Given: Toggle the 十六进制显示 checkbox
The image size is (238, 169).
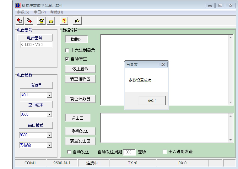Looking at the screenshot, I should pos(67,50).
